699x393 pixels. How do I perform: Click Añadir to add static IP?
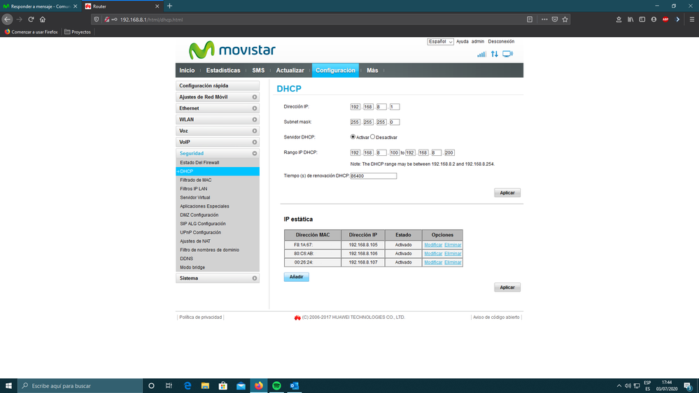tap(297, 277)
